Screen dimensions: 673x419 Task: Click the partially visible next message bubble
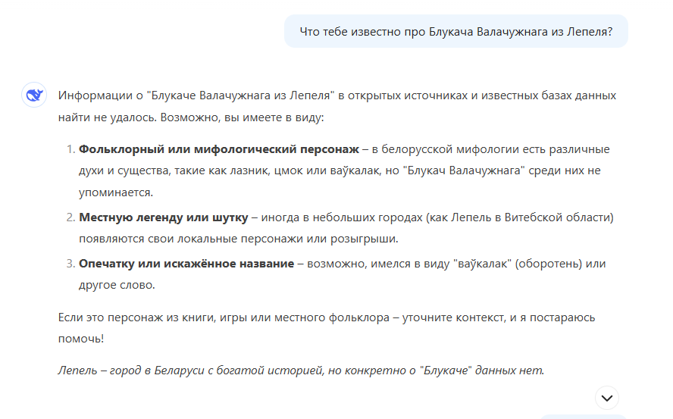(582, 416)
